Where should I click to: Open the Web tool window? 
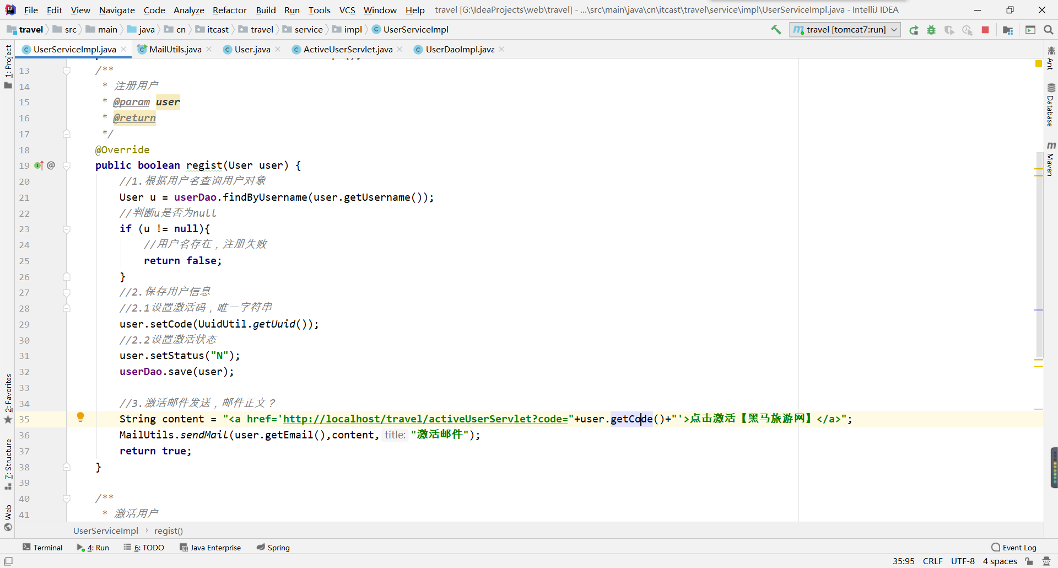pyautogui.click(x=8, y=518)
